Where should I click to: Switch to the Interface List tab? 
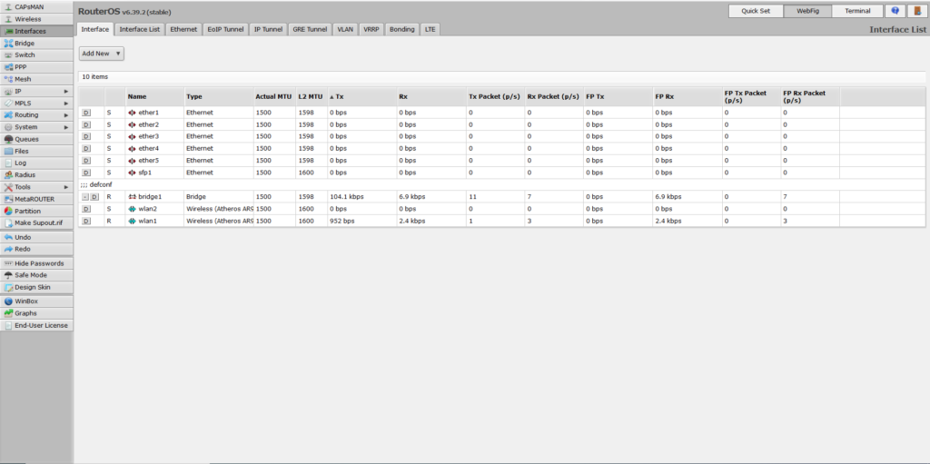coord(139,29)
